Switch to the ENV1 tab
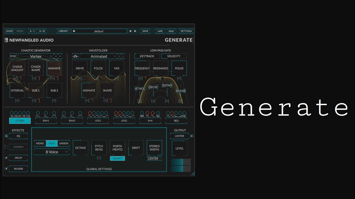355x199 pixels. 46,121
